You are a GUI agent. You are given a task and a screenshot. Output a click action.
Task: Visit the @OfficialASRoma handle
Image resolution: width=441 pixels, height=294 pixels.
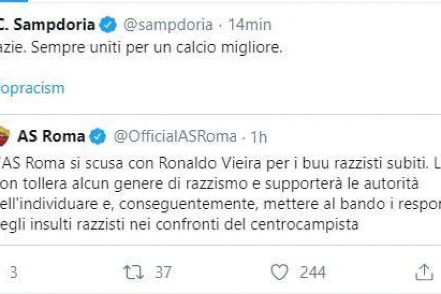(175, 136)
